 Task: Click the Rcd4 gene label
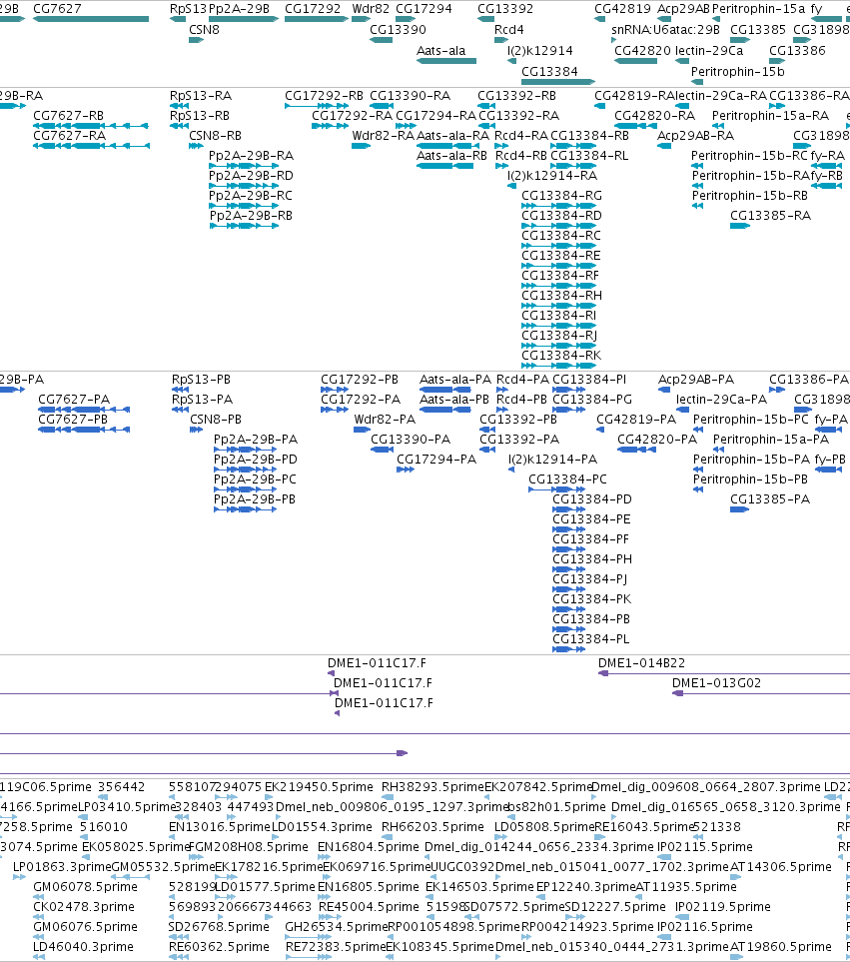pyautogui.click(x=509, y=30)
